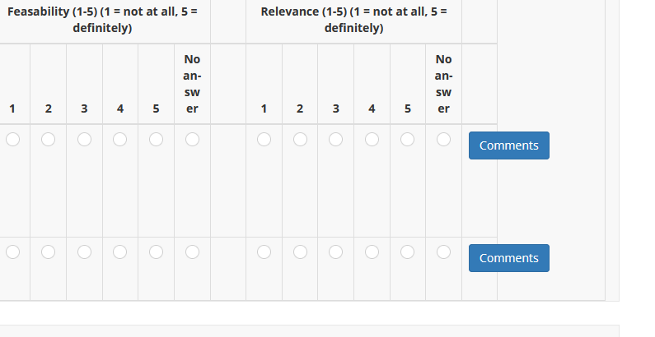Select Relevance rating 1 in first row
Screen dimensions: 655x337
(264, 140)
